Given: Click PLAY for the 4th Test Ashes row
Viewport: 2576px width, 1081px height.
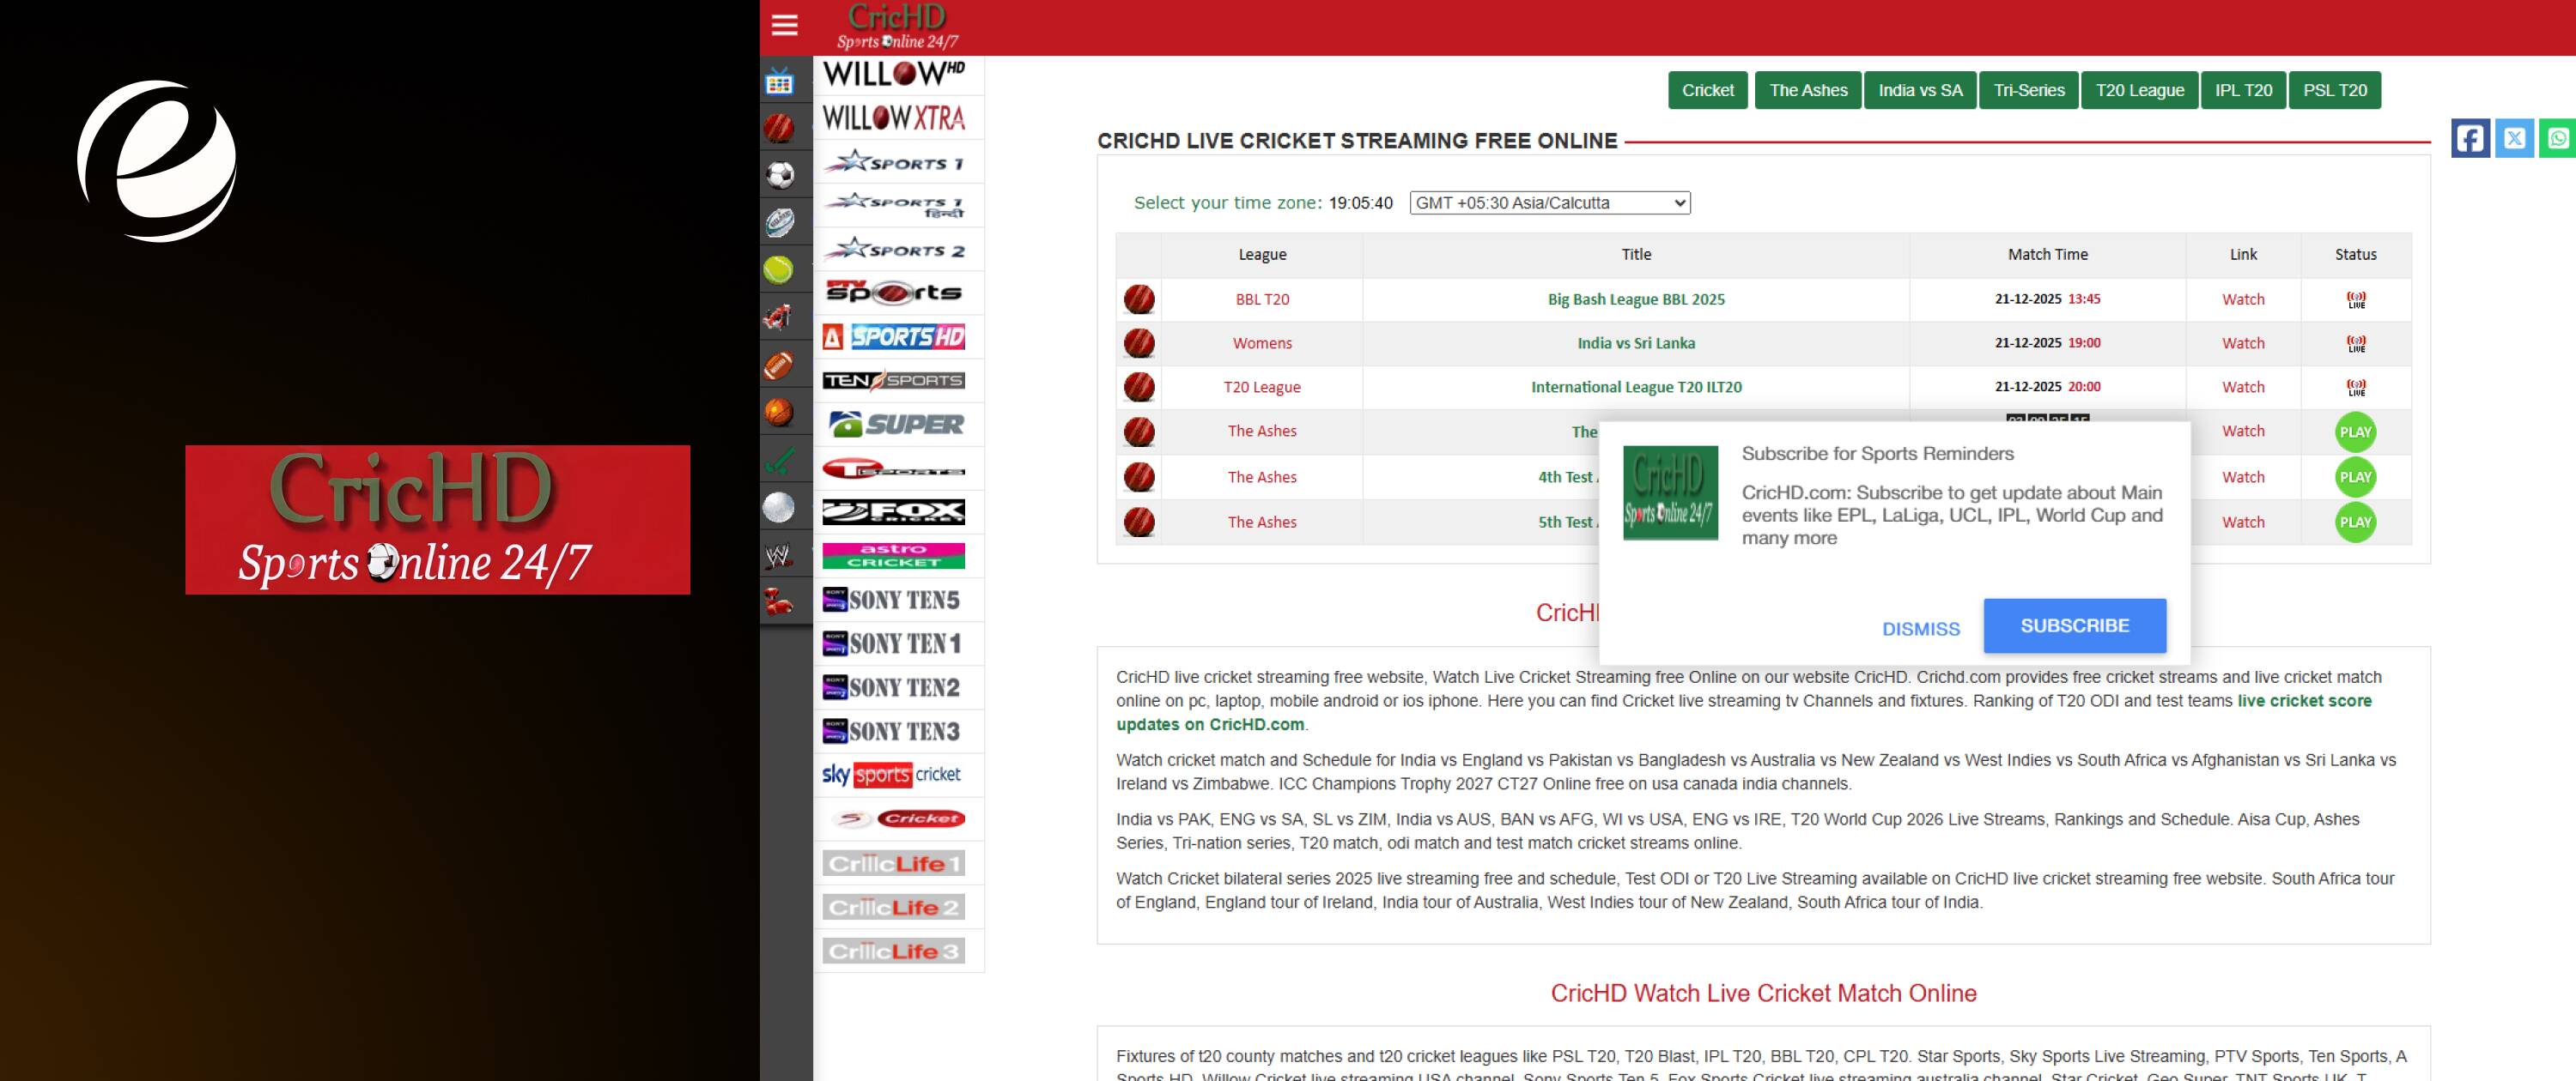Looking at the screenshot, I should 2355,476.
